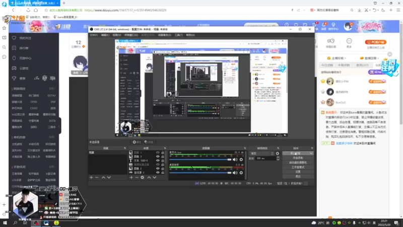Switch to OBS from the Windows taskbar
The width and height of the screenshot is (403, 227).
click(36, 222)
